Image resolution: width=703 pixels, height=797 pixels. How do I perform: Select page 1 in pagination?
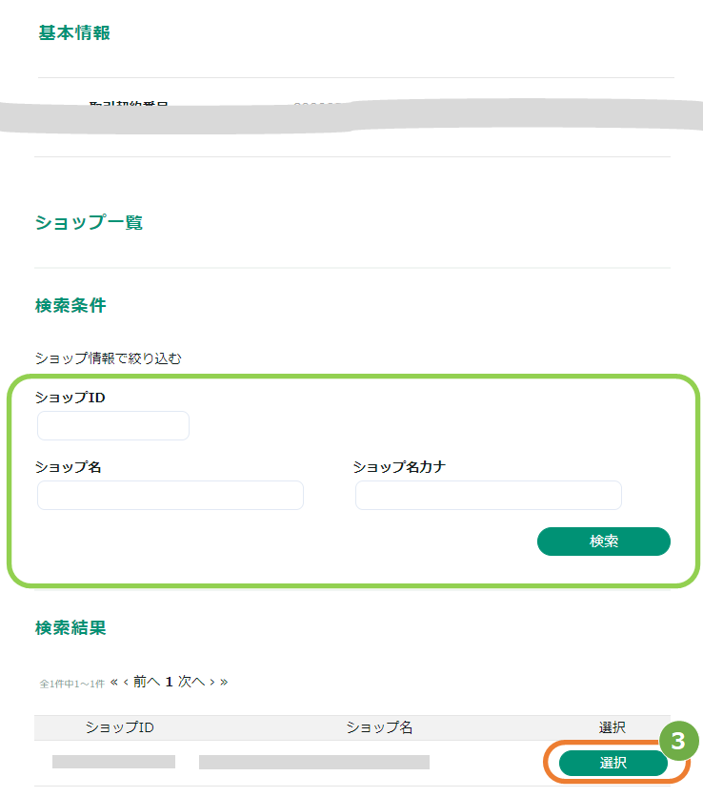click(x=170, y=682)
